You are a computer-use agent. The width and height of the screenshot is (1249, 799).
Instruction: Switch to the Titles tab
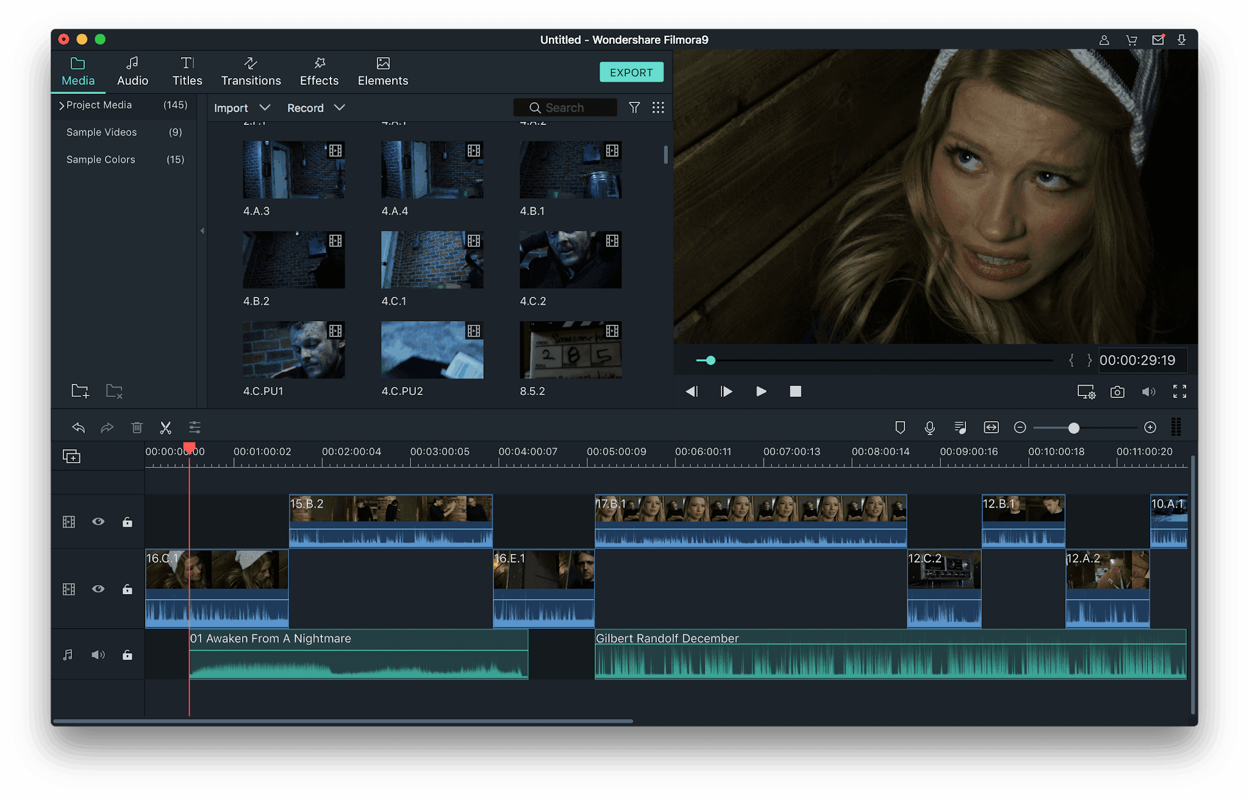[x=187, y=72]
